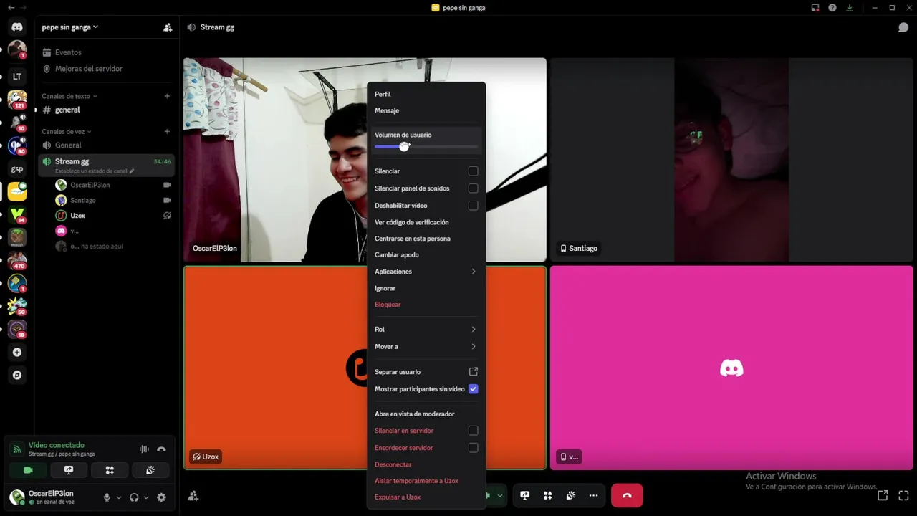
Task: Check Ensordecer servidor checkbox
Action: point(473,448)
